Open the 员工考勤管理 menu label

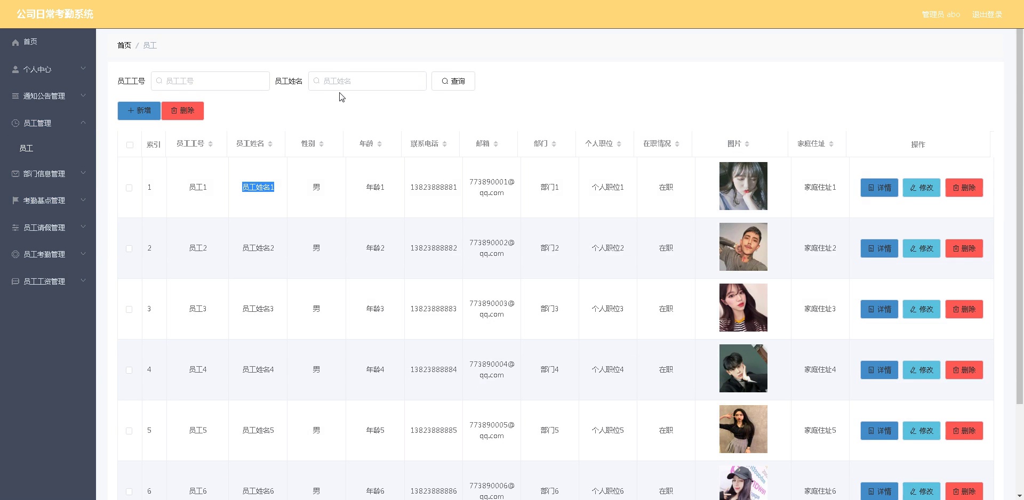[x=44, y=254]
